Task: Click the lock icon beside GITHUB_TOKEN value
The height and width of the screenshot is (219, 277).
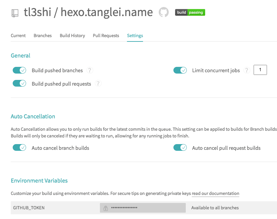Action: coord(106,208)
